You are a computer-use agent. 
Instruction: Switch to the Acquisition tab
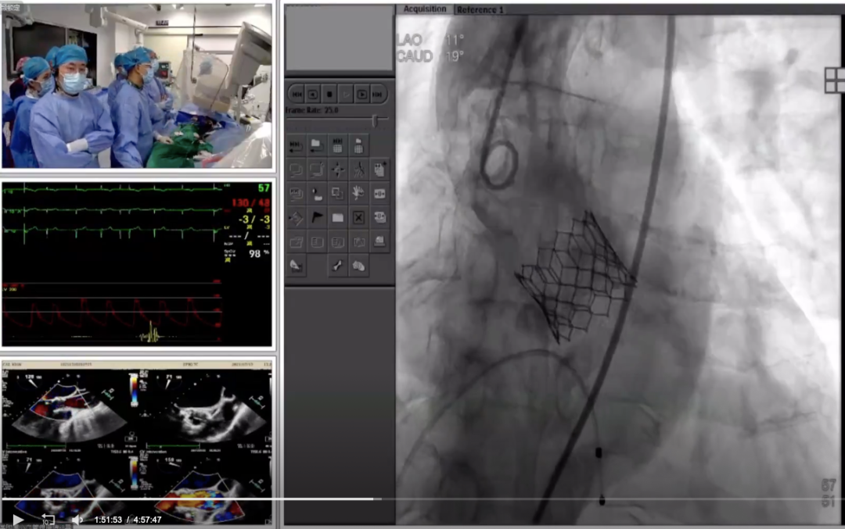tap(425, 9)
